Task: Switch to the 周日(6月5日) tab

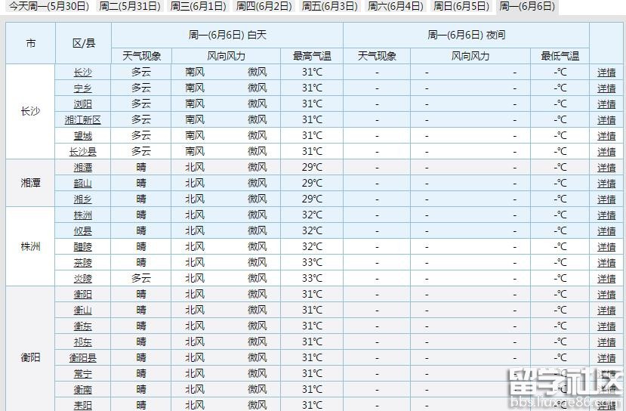Action: [x=461, y=6]
